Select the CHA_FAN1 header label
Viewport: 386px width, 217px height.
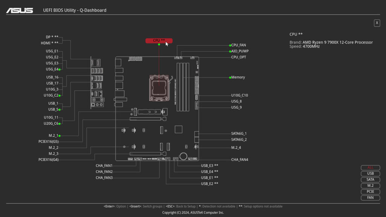click(x=104, y=165)
